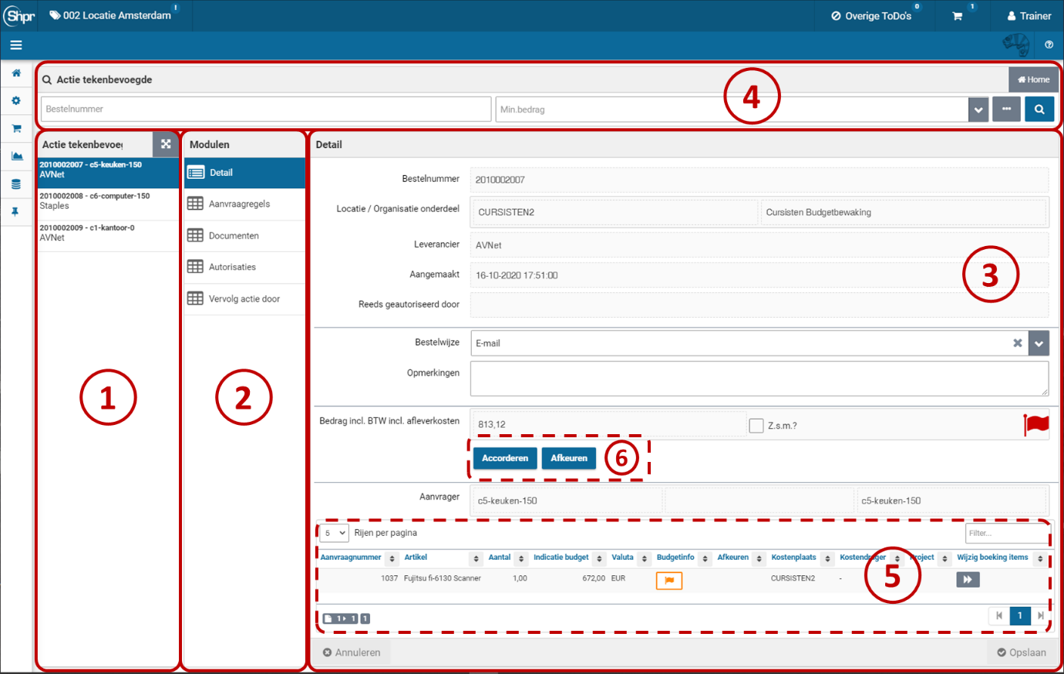Expand the Actie tekenbevoegde list panel
1064x674 pixels.
click(166, 144)
